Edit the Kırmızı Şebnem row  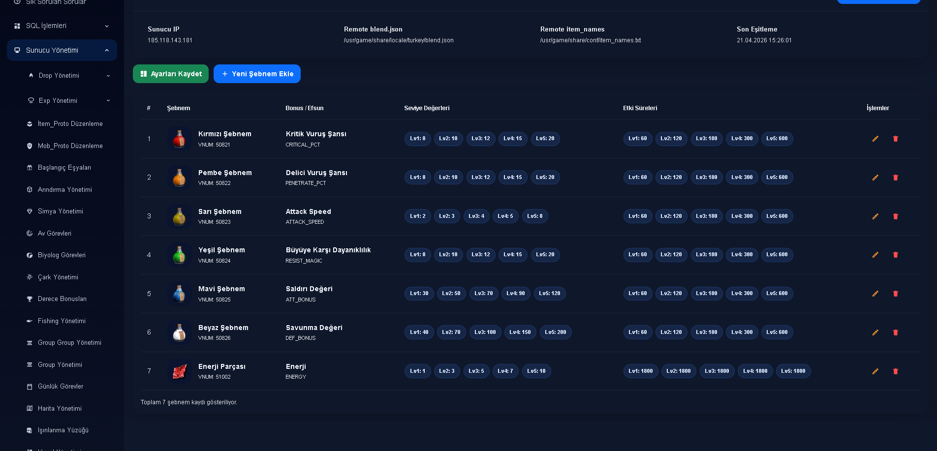click(x=875, y=139)
